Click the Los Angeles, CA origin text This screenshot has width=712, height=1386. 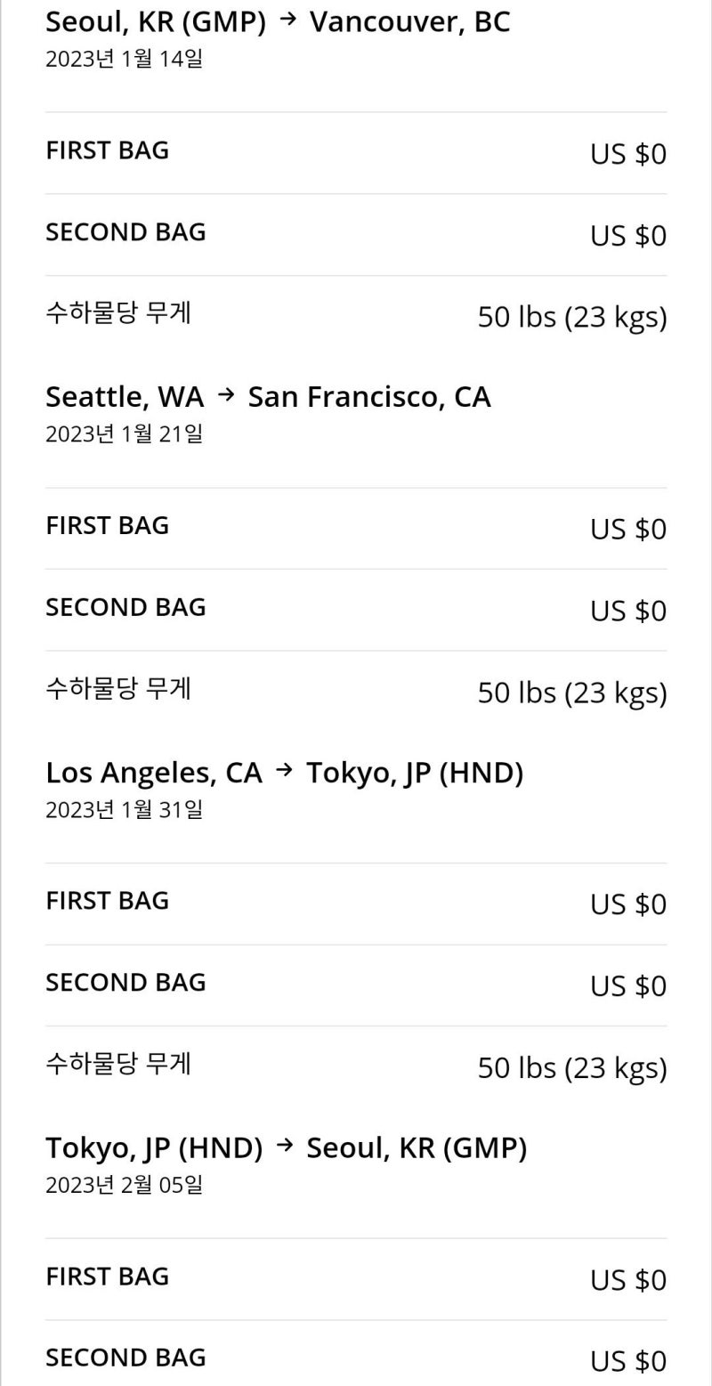tap(154, 773)
